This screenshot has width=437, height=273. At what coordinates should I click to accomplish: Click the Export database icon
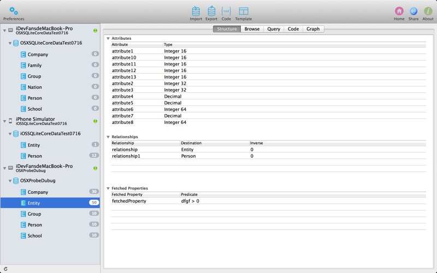[211, 11]
